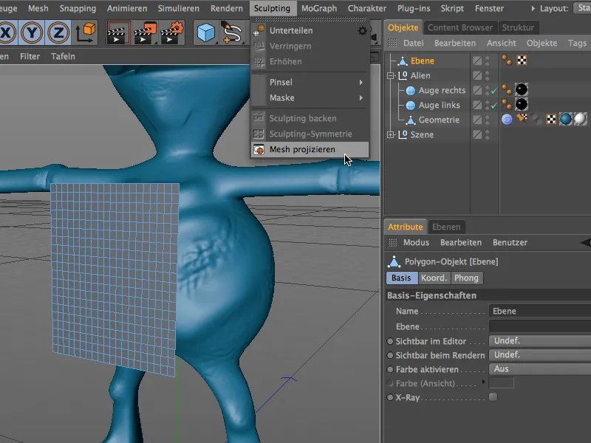Click Object manager grip icon beside Datei
591x443 pixels.
tap(392, 43)
